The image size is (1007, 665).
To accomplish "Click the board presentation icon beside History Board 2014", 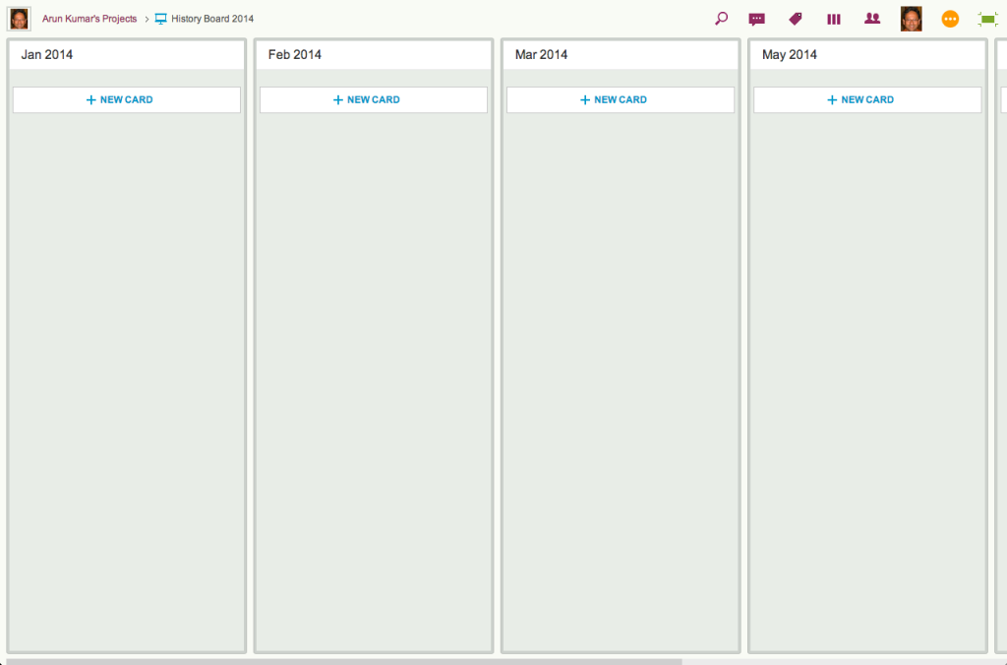I will (x=160, y=20).
